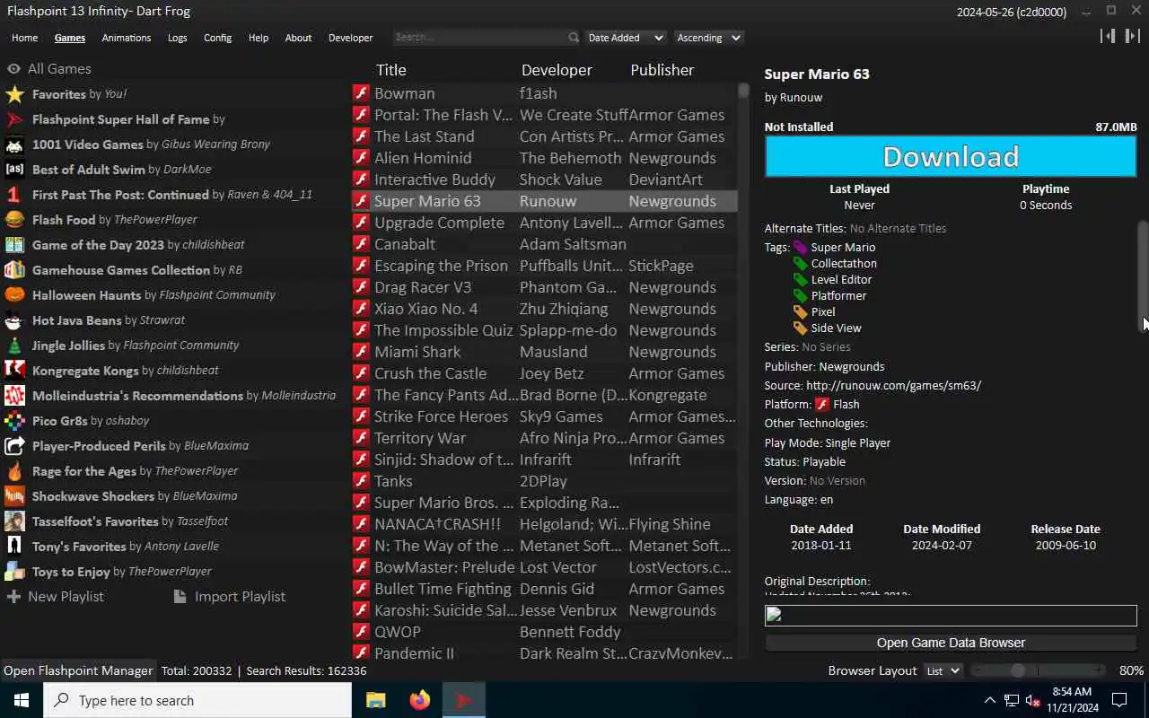This screenshot has width=1149, height=718.
Task: Click the search magnifier icon
Action: click(x=574, y=38)
